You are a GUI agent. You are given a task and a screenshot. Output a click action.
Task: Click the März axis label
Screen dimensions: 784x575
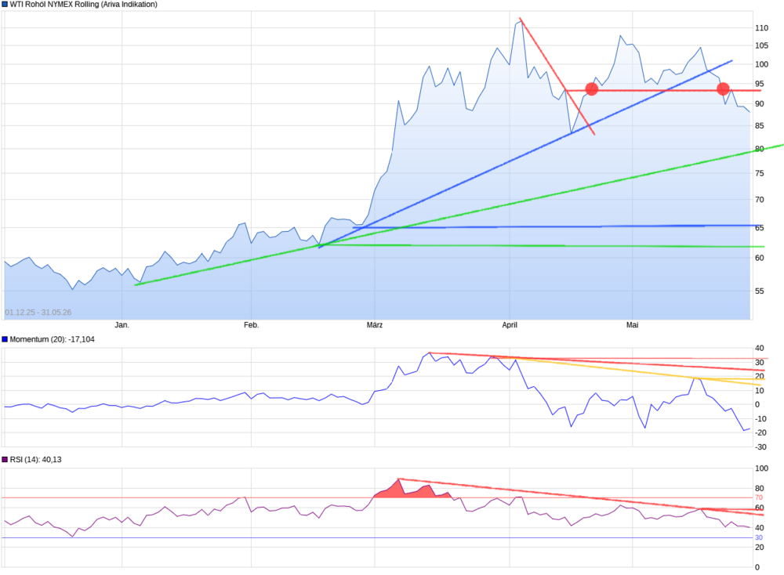(x=375, y=325)
